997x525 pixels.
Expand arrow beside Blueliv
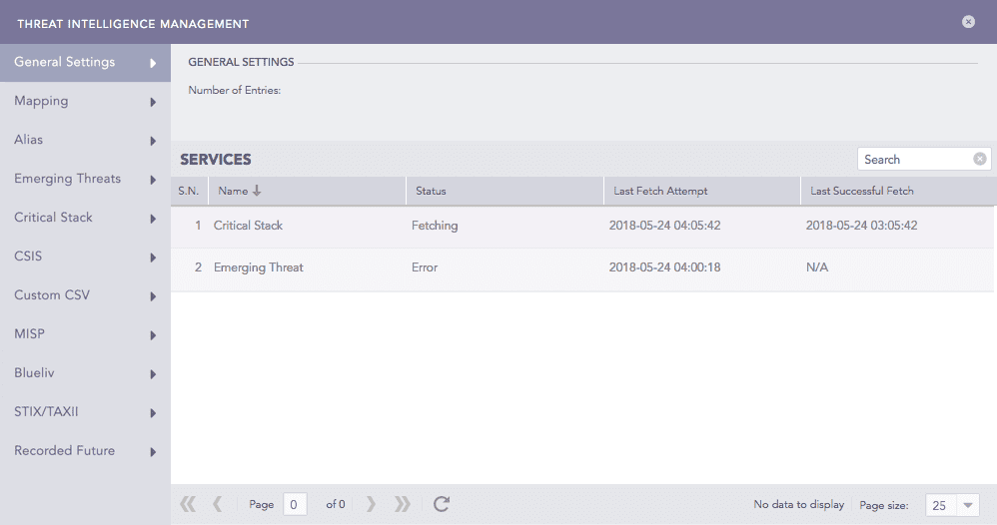click(x=153, y=374)
